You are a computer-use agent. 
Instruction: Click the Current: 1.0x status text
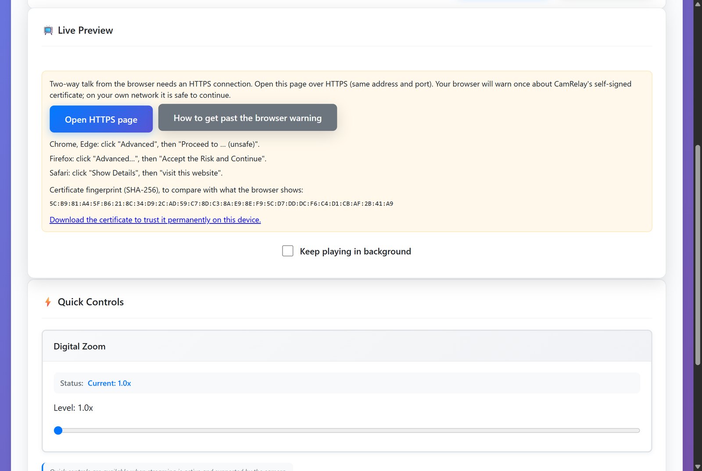[x=109, y=383]
